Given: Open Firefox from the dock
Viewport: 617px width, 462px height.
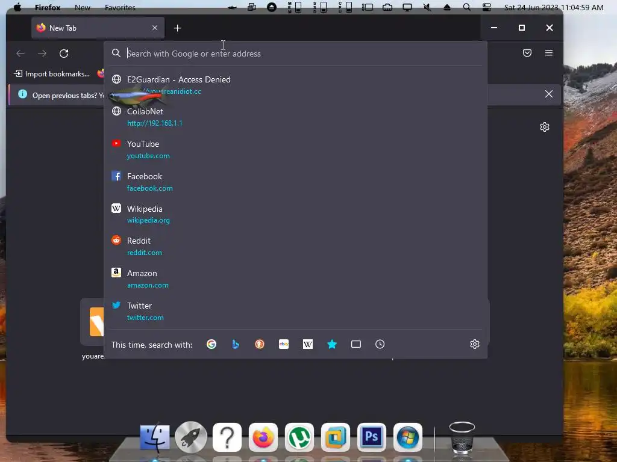Looking at the screenshot, I should (263, 437).
